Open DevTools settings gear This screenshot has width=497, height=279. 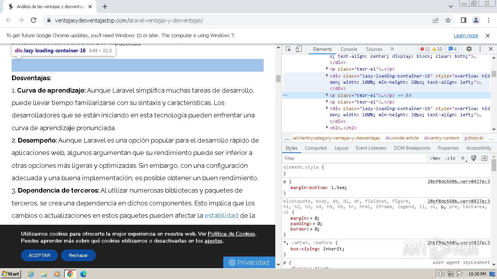pyautogui.click(x=469, y=49)
